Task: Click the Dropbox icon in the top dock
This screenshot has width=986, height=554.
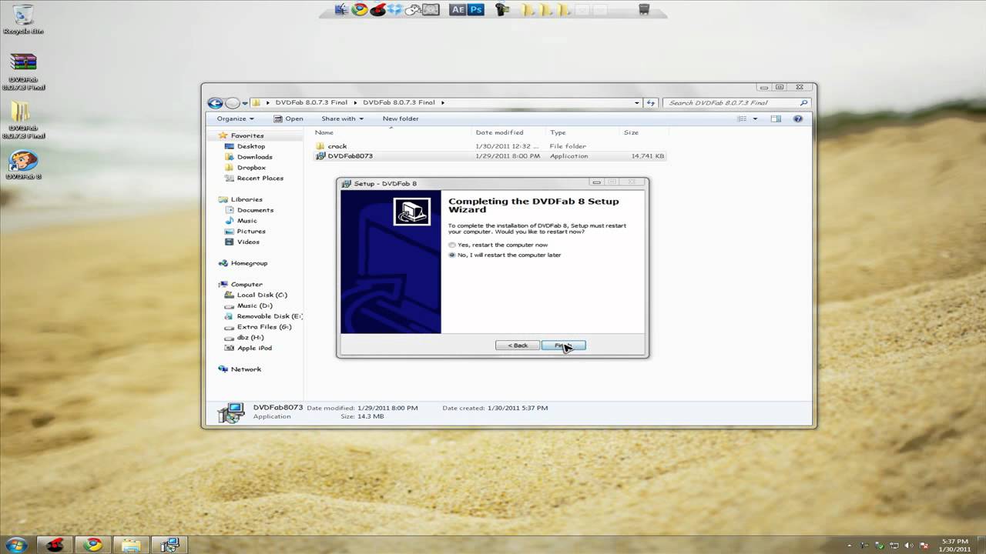Action: pos(396,10)
